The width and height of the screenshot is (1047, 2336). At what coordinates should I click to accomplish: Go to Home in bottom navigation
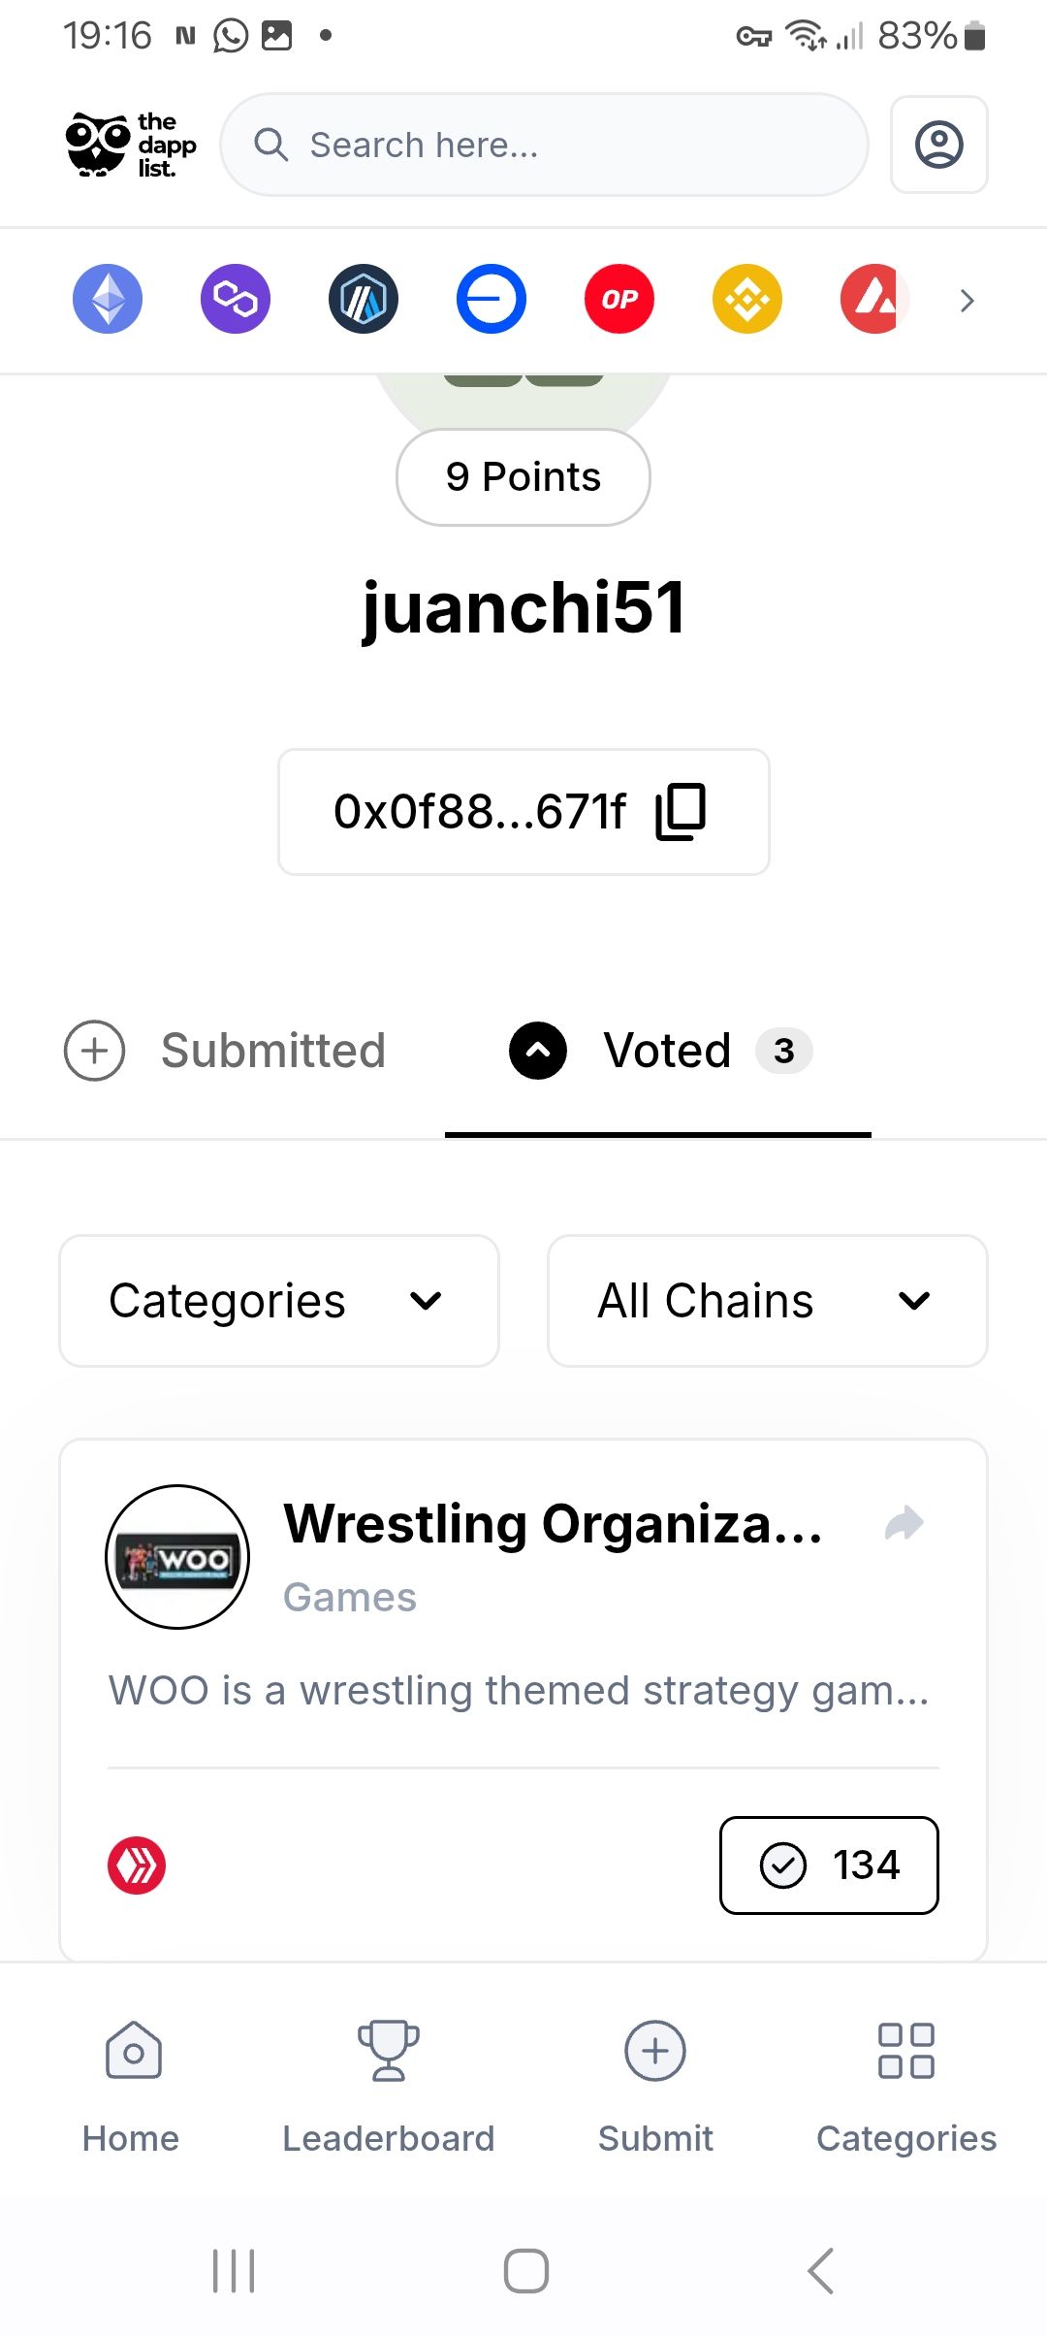pos(131,2088)
